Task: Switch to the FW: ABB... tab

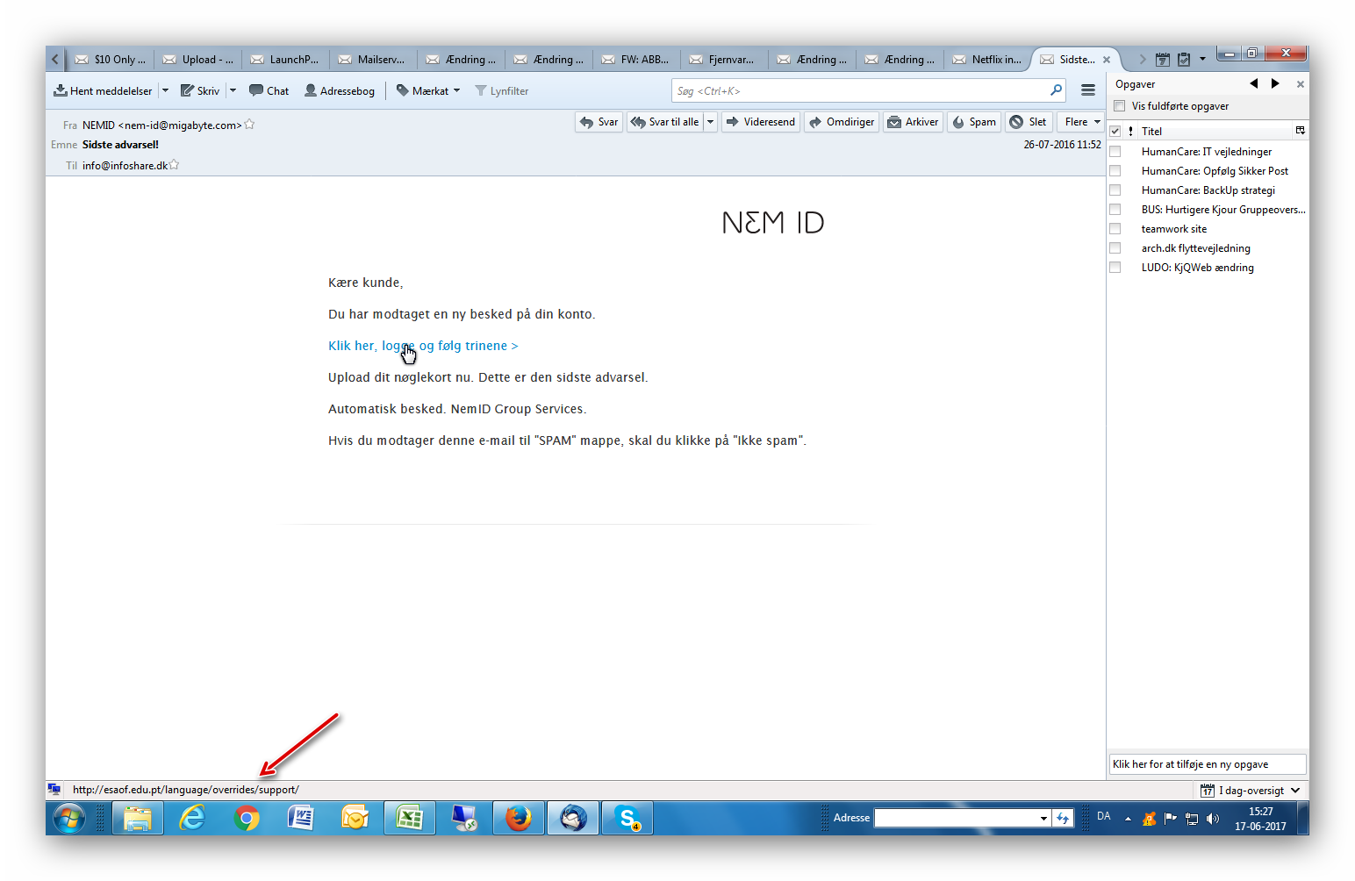Action: click(637, 60)
